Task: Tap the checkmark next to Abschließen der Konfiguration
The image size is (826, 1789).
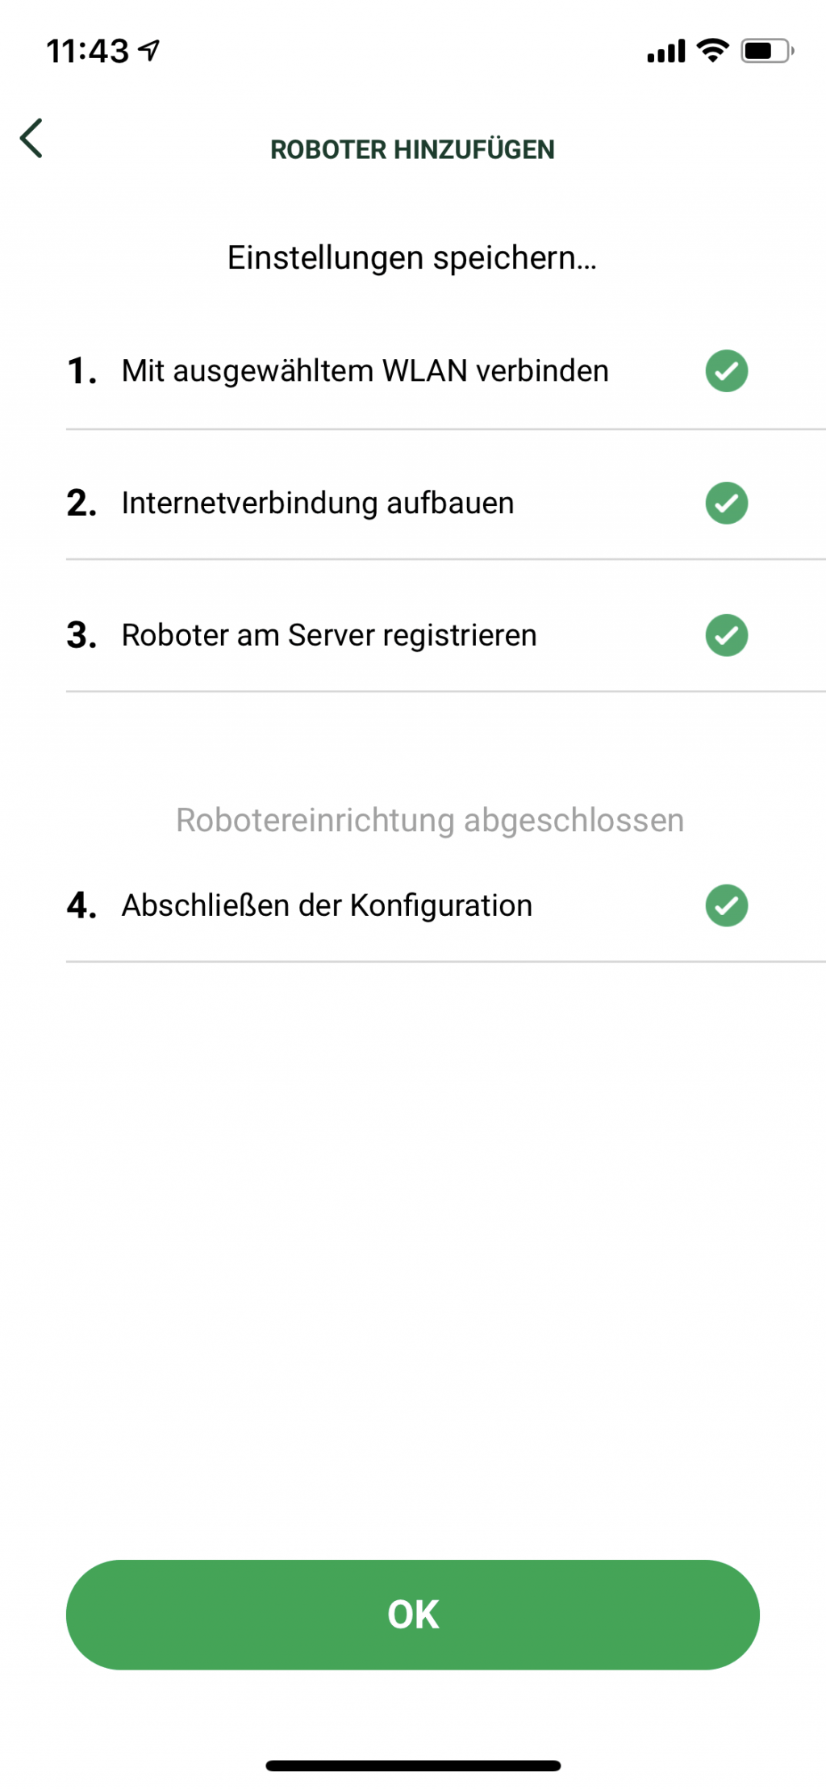Action: (x=726, y=905)
